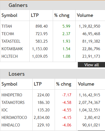Click TITAN's 5.99 percent change value
The height and width of the screenshot is (131, 105).
click(x=66, y=26)
